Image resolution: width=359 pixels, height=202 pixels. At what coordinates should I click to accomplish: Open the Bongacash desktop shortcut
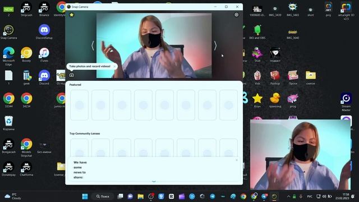pyautogui.click(x=9, y=146)
